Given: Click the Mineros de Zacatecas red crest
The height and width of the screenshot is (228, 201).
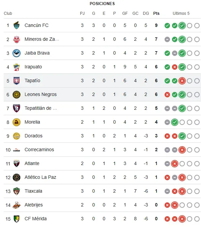Looking at the screenshot, I should (x=17, y=39).
